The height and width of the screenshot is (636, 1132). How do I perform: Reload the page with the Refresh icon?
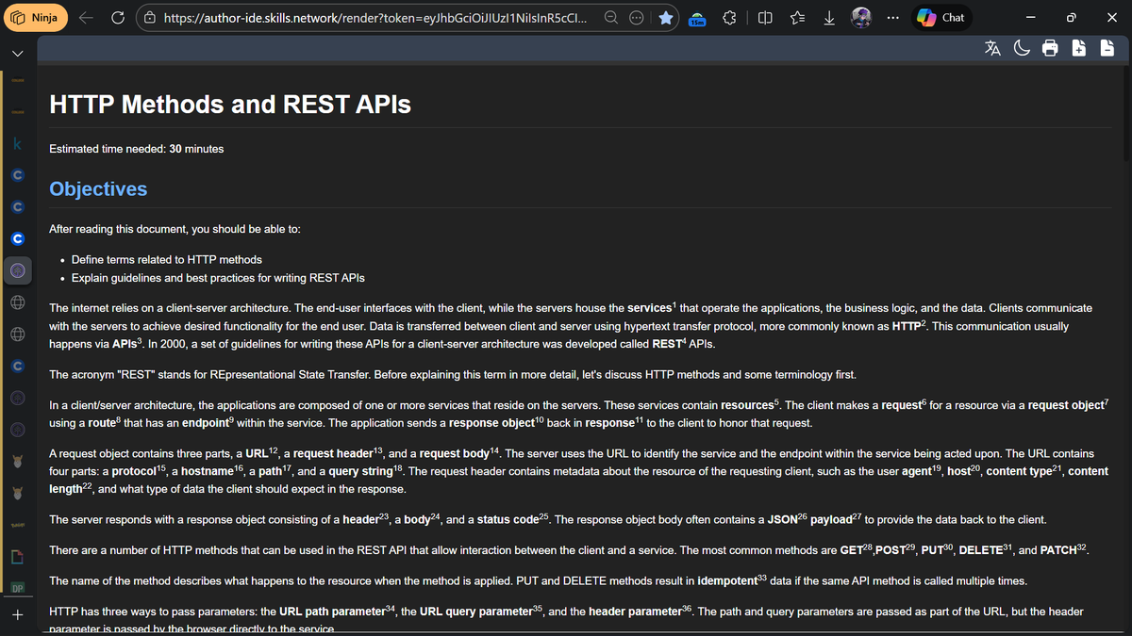(x=118, y=18)
